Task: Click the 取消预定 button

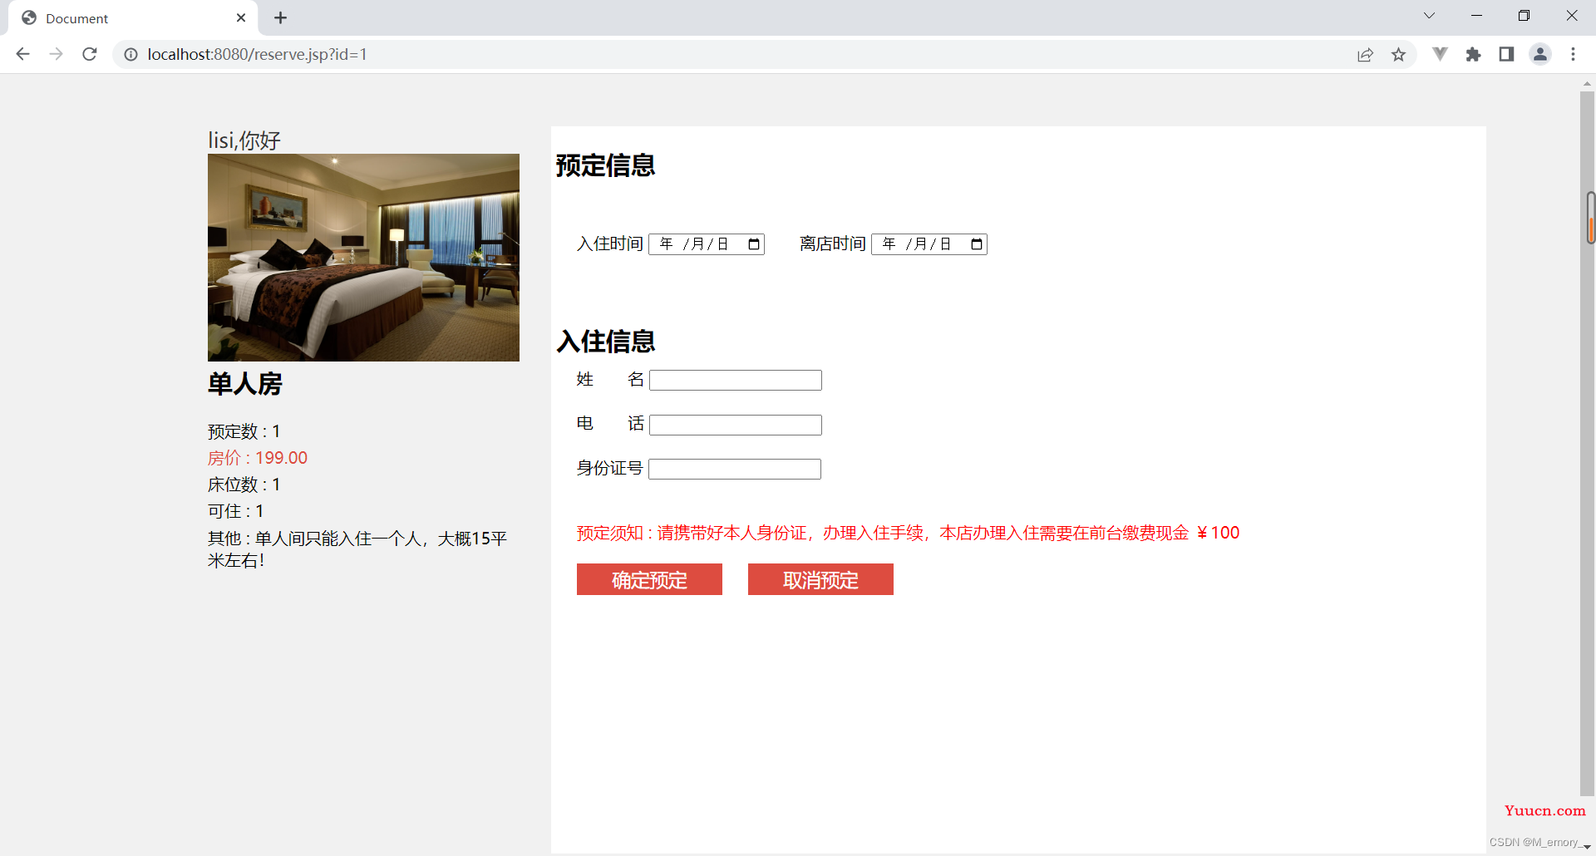Action: pyautogui.click(x=820, y=579)
